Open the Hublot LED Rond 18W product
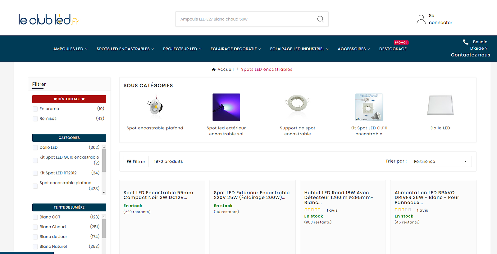Image resolution: width=497 pixels, height=254 pixels. point(339,197)
